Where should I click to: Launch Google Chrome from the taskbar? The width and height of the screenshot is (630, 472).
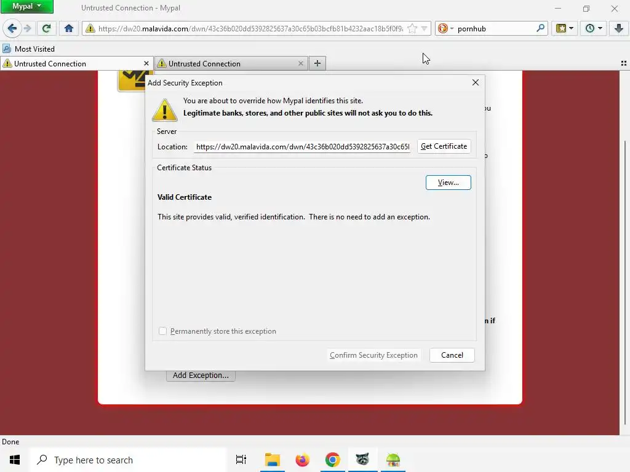(x=333, y=460)
